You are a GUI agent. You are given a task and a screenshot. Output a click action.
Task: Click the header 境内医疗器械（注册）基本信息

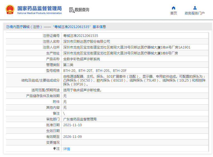[x=56, y=27]
